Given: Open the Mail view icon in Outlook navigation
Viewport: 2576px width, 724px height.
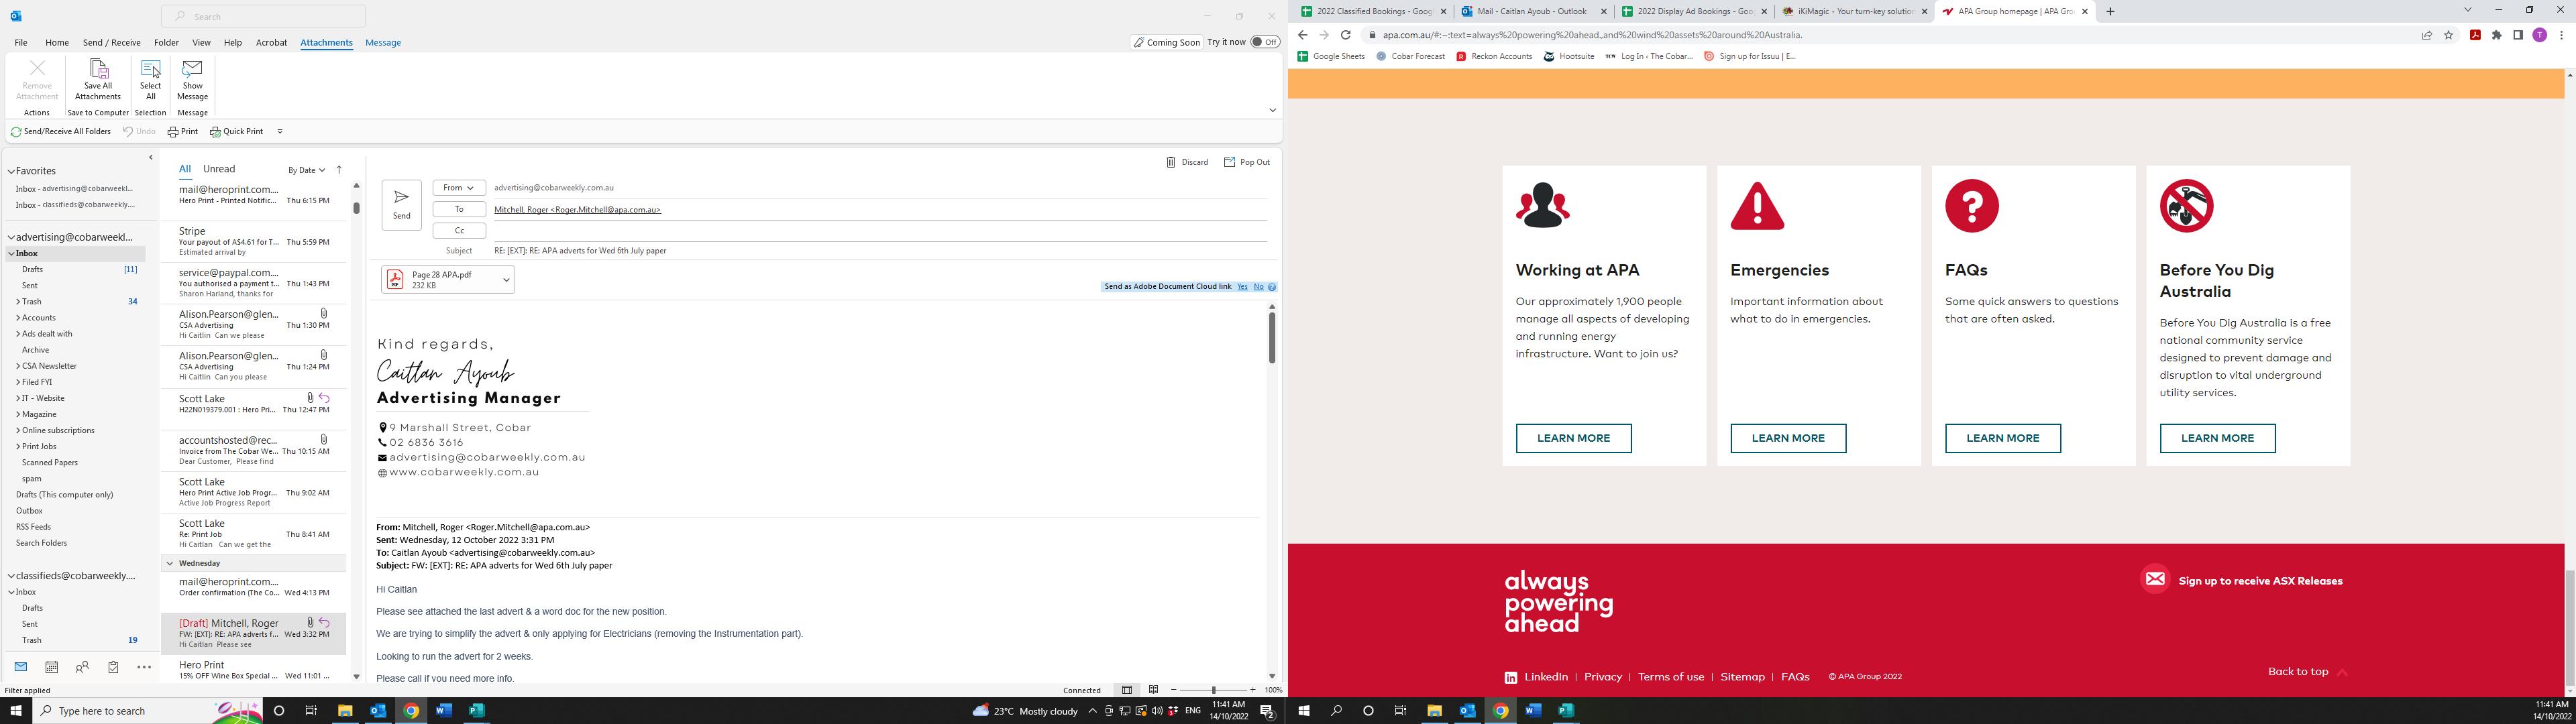Looking at the screenshot, I should 20,667.
